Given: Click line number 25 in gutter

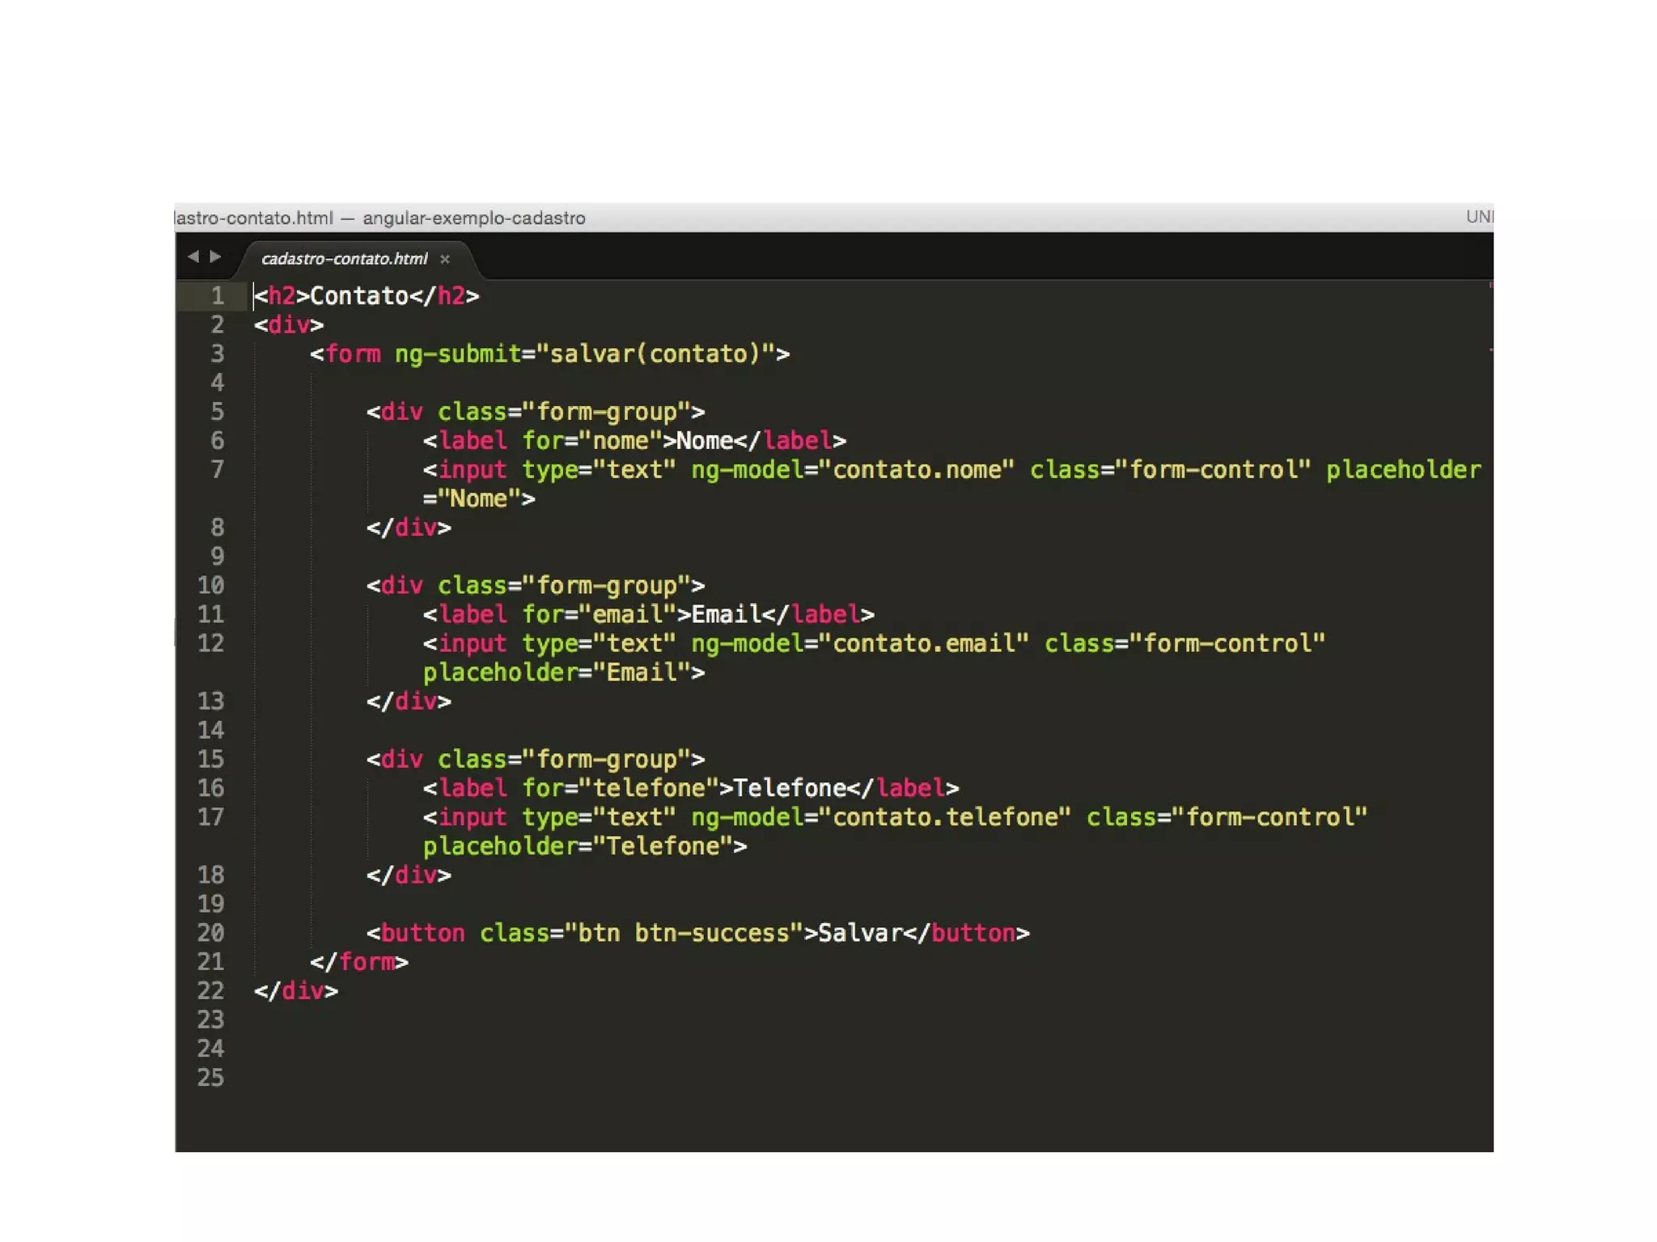Looking at the screenshot, I should (211, 1078).
